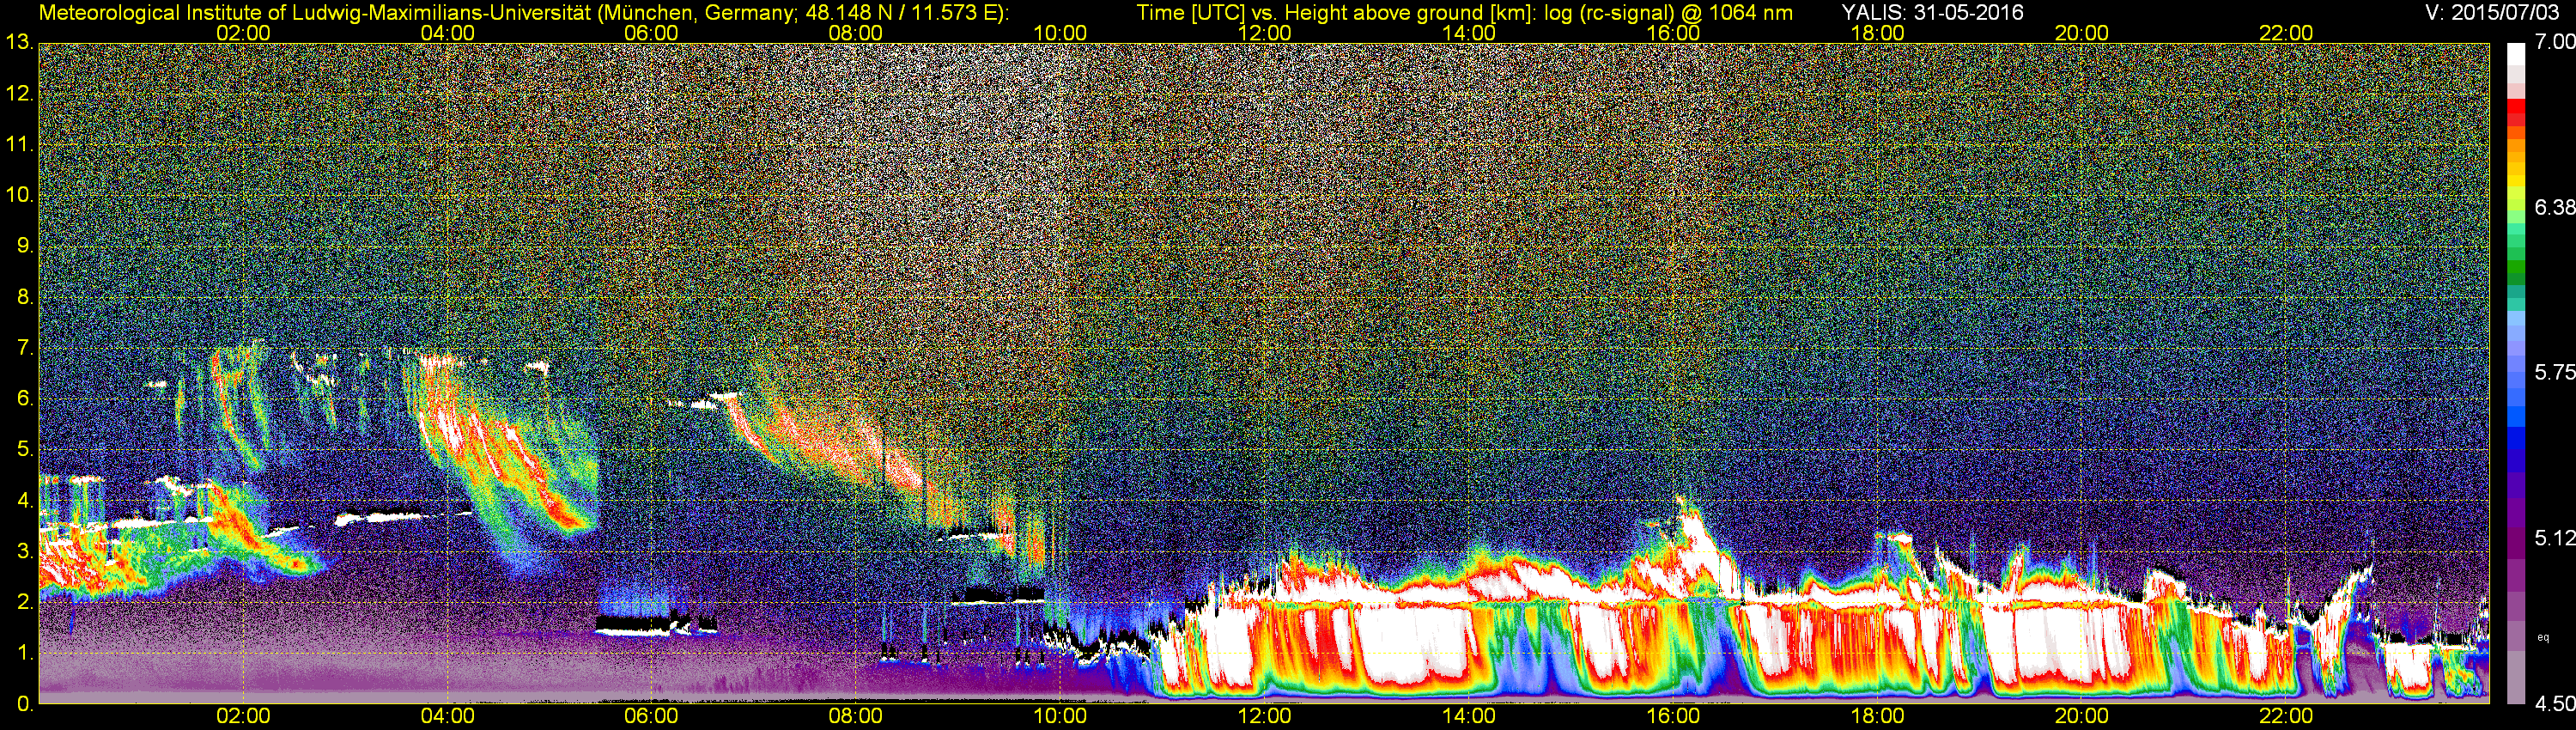Viewport: 2576px width, 730px height.
Task: Click the 14:00 label on the bottom time axis
Action: click(1468, 716)
